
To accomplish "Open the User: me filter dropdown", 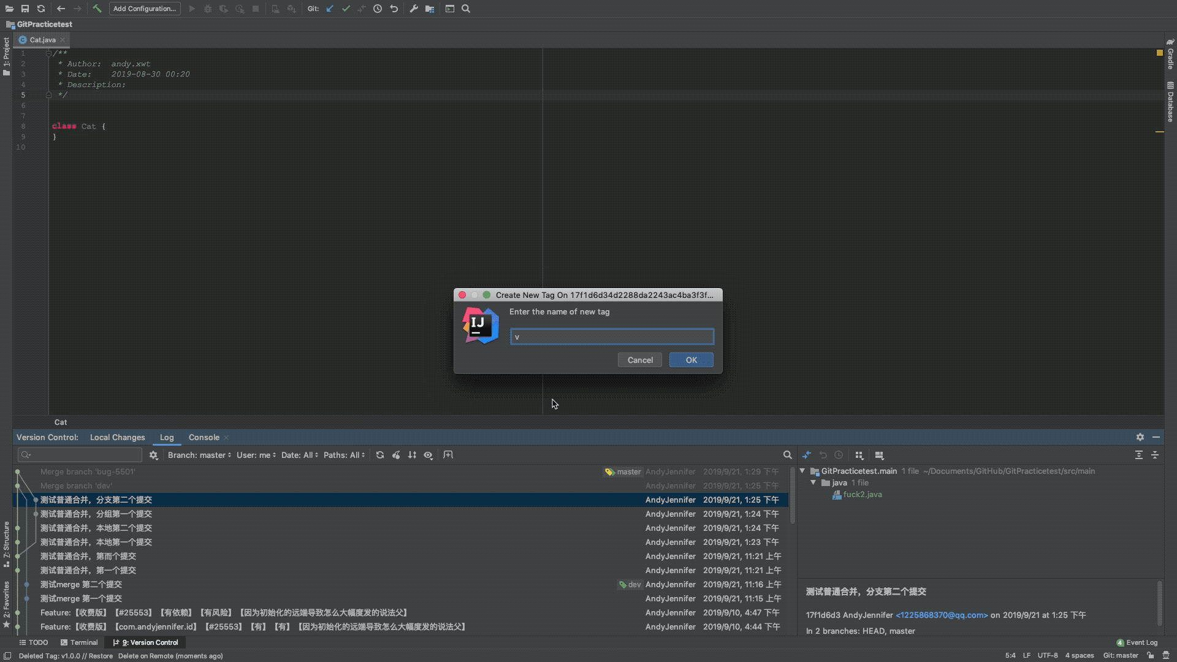I will point(256,455).
